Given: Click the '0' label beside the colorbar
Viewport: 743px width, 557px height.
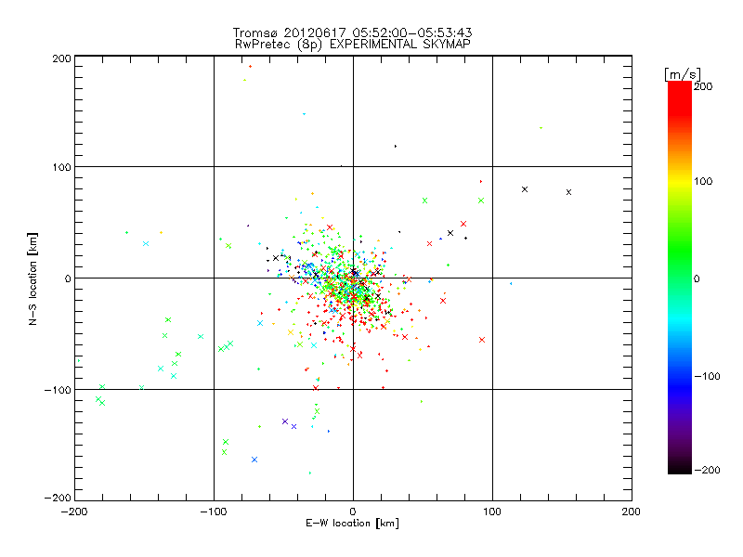Looking at the screenshot, I should point(697,278).
